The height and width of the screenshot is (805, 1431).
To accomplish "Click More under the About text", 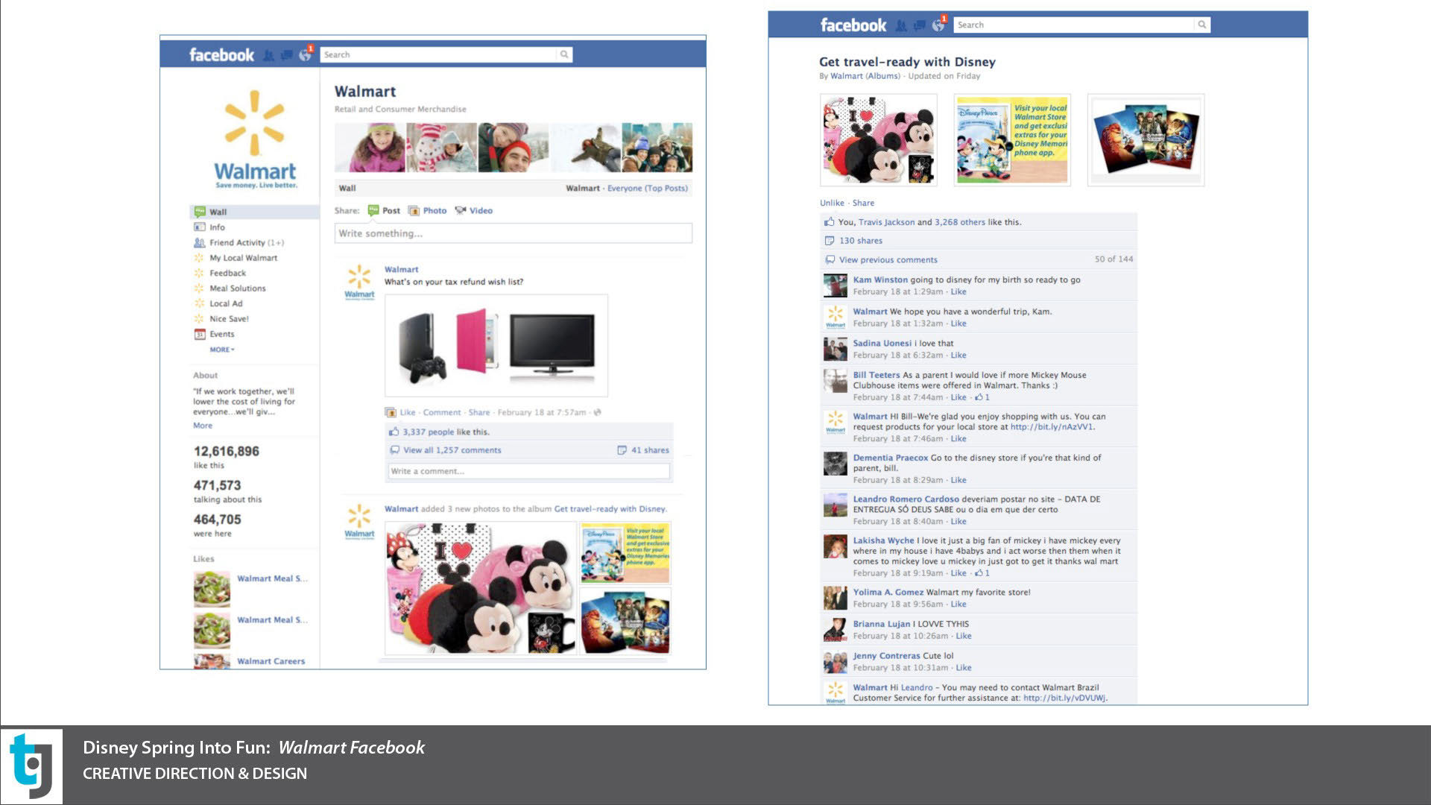I will point(203,426).
